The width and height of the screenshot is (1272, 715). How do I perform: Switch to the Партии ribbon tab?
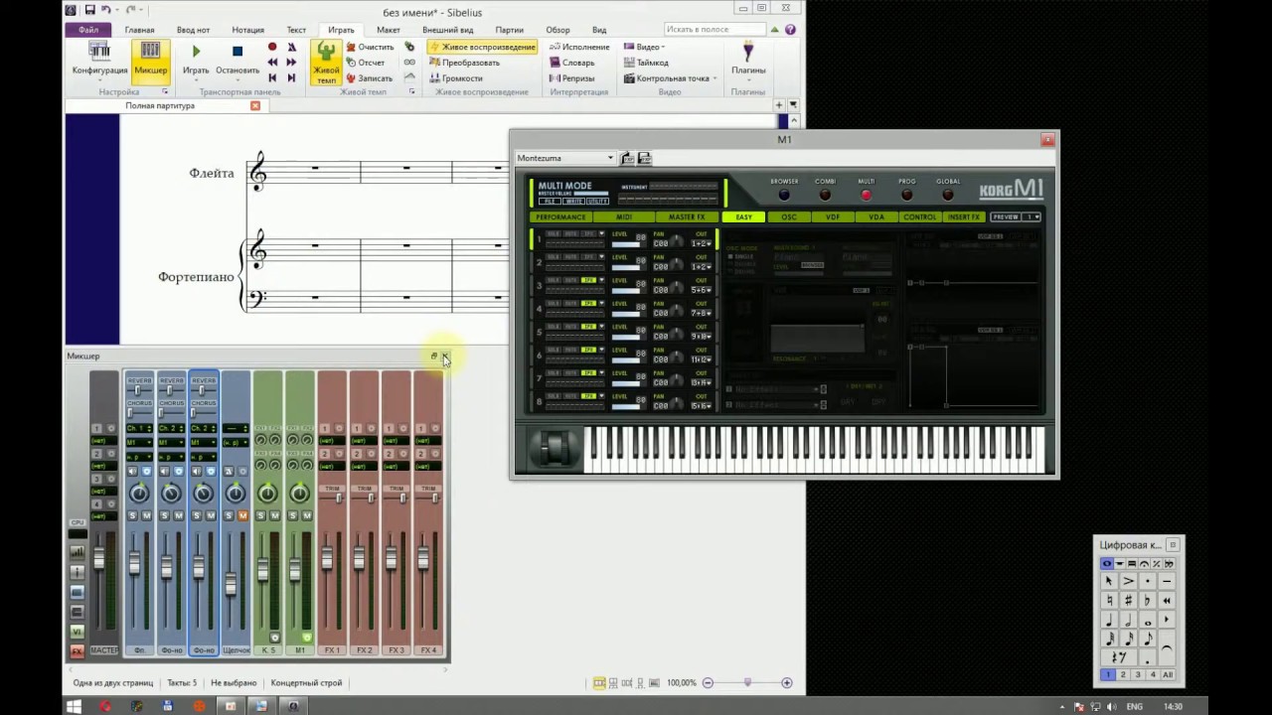pyautogui.click(x=509, y=30)
